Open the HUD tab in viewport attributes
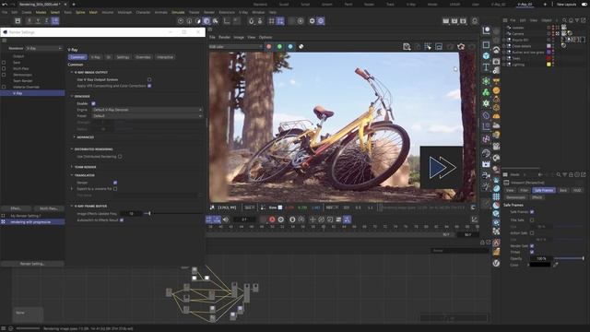Viewport: 590px width, 332px height. click(x=577, y=191)
